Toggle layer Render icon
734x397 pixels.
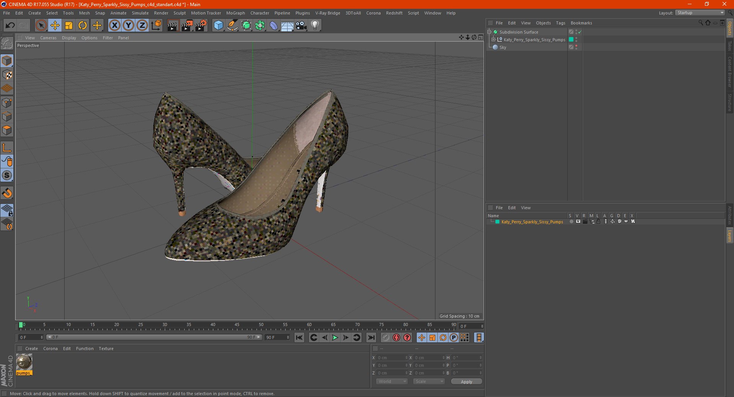click(x=585, y=222)
